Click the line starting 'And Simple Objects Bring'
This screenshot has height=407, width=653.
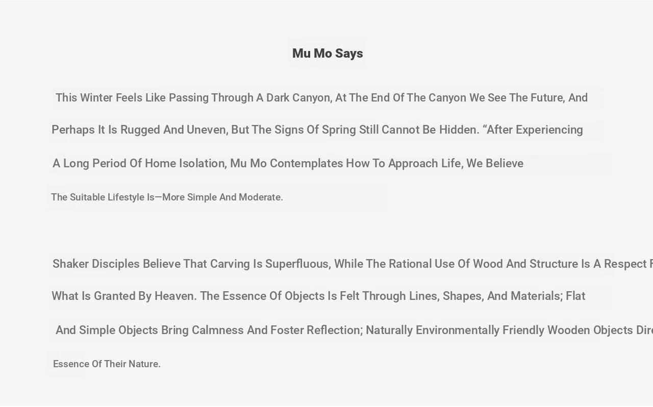(354, 330)
